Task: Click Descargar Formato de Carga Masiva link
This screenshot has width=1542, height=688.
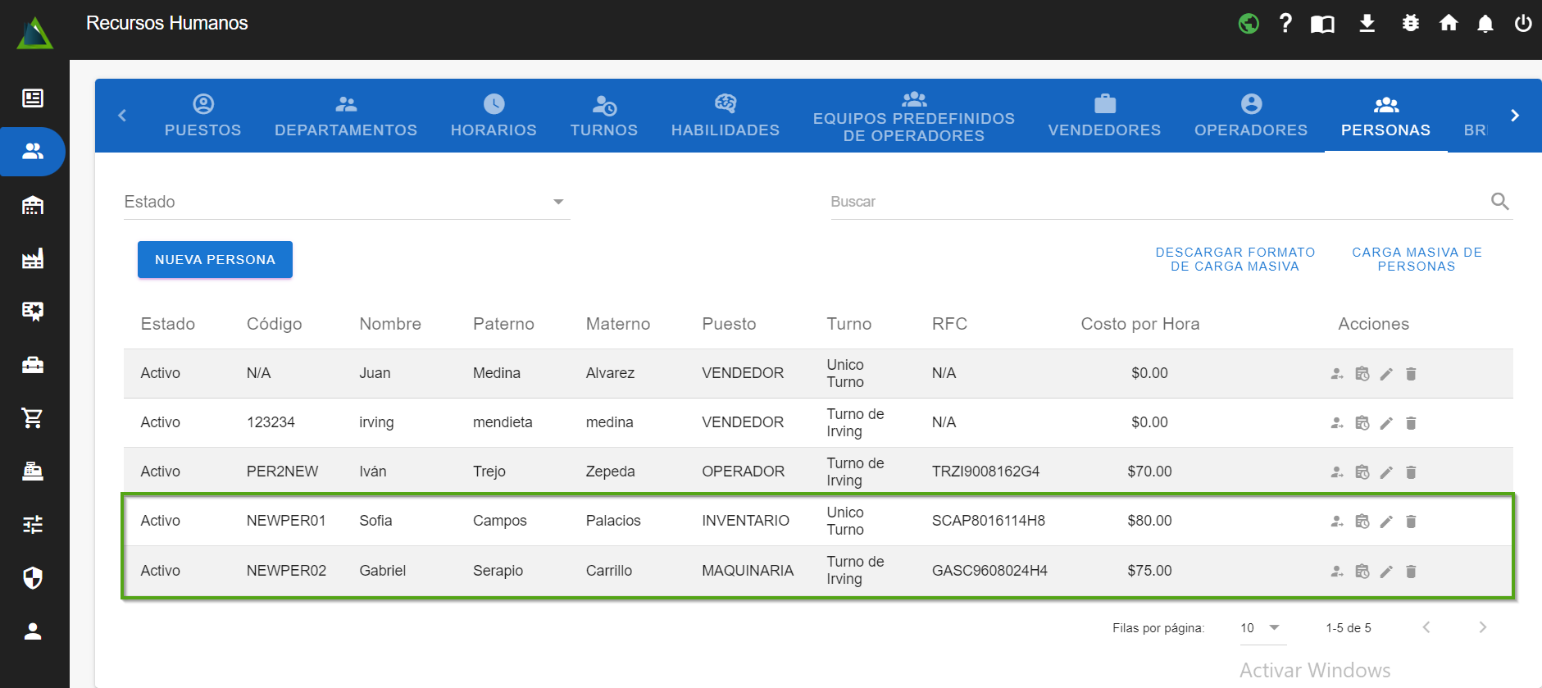Action: [x=1235, y=259]
